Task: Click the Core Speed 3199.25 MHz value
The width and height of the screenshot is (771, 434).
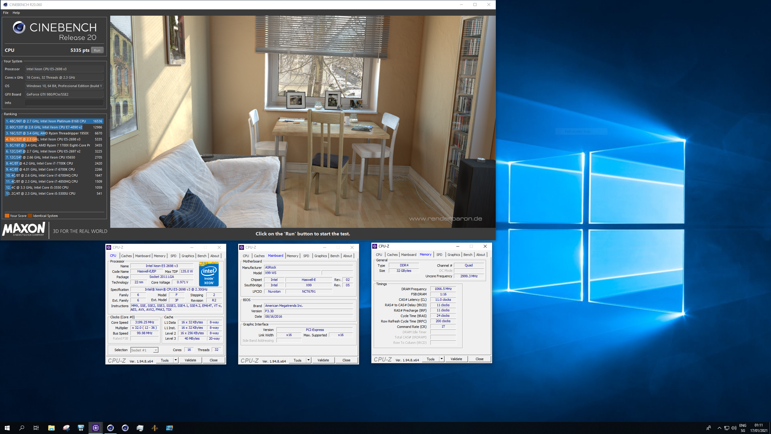Action: (x=145, y=322)
